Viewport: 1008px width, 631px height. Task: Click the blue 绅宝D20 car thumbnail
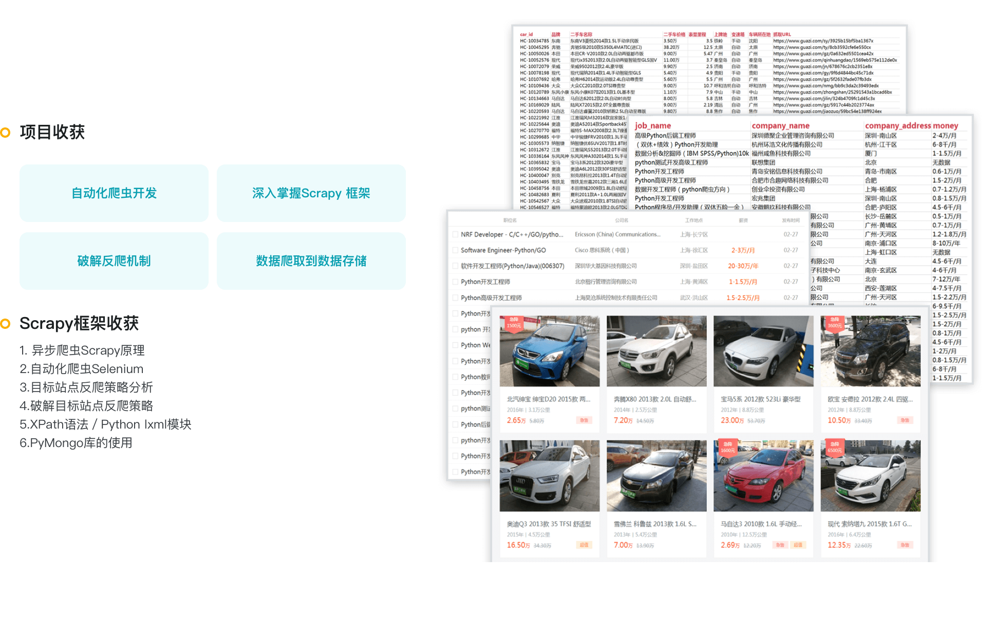pyautogui.click(x=549, y=351)
